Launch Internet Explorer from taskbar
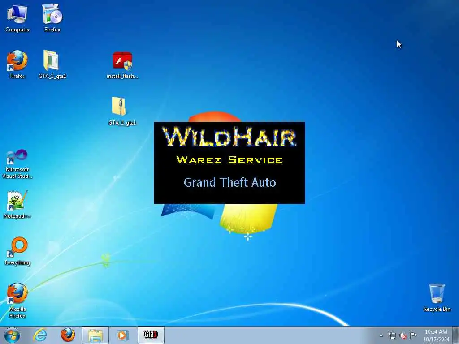Image resolution: width=459 pixels, height=344 pixels. tap(40, 335)
